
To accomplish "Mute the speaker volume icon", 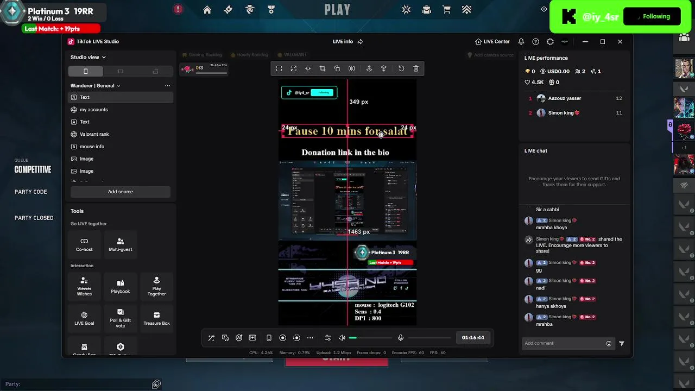I will 342,338.
